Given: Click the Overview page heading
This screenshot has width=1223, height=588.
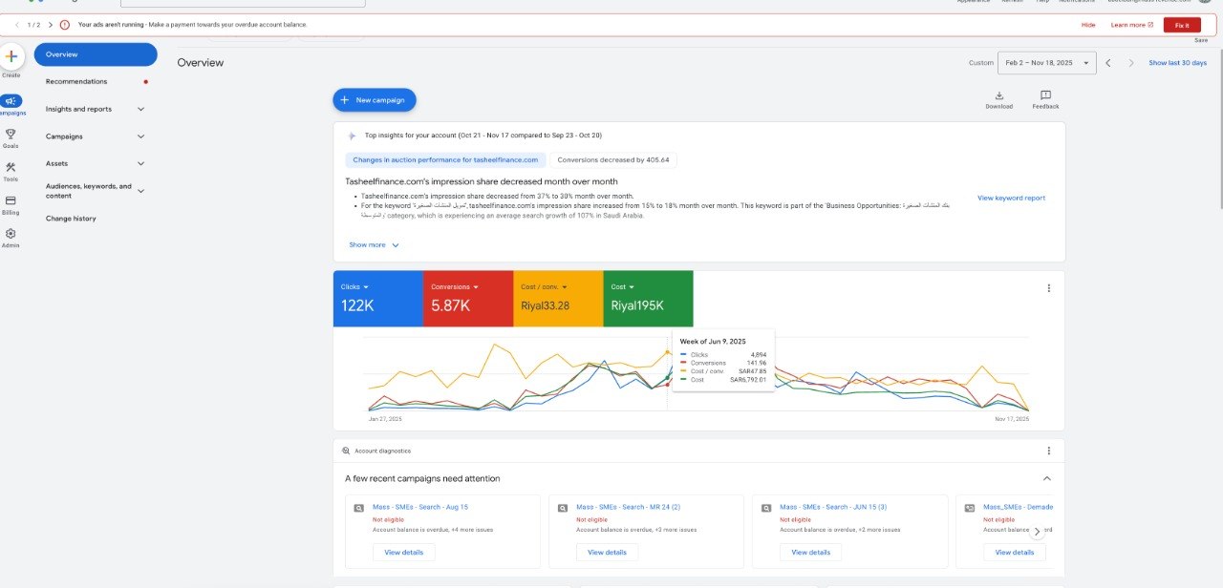Looking at the screenshot, I should 201,63.
